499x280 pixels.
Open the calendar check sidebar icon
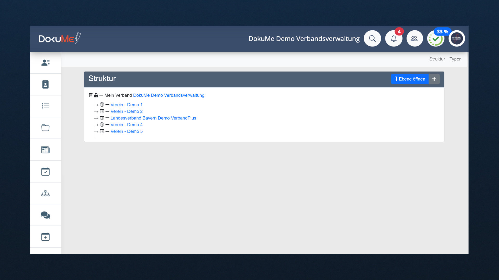point(45,171)
